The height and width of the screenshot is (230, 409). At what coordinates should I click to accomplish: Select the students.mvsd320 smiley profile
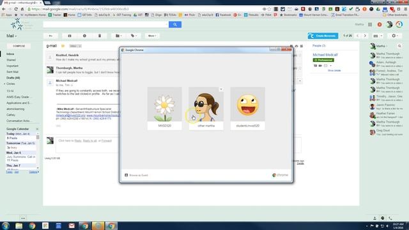click(247, 108)
